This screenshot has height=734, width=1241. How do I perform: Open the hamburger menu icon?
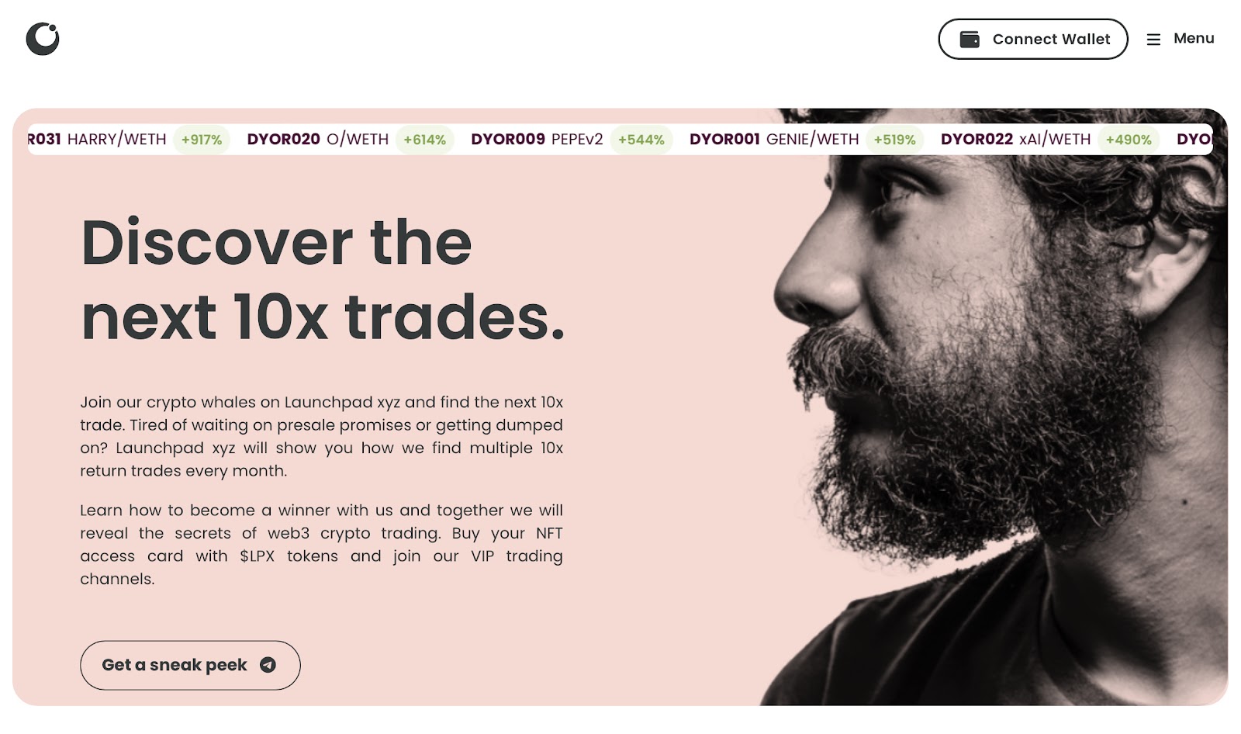click(x=1153, y=40)
